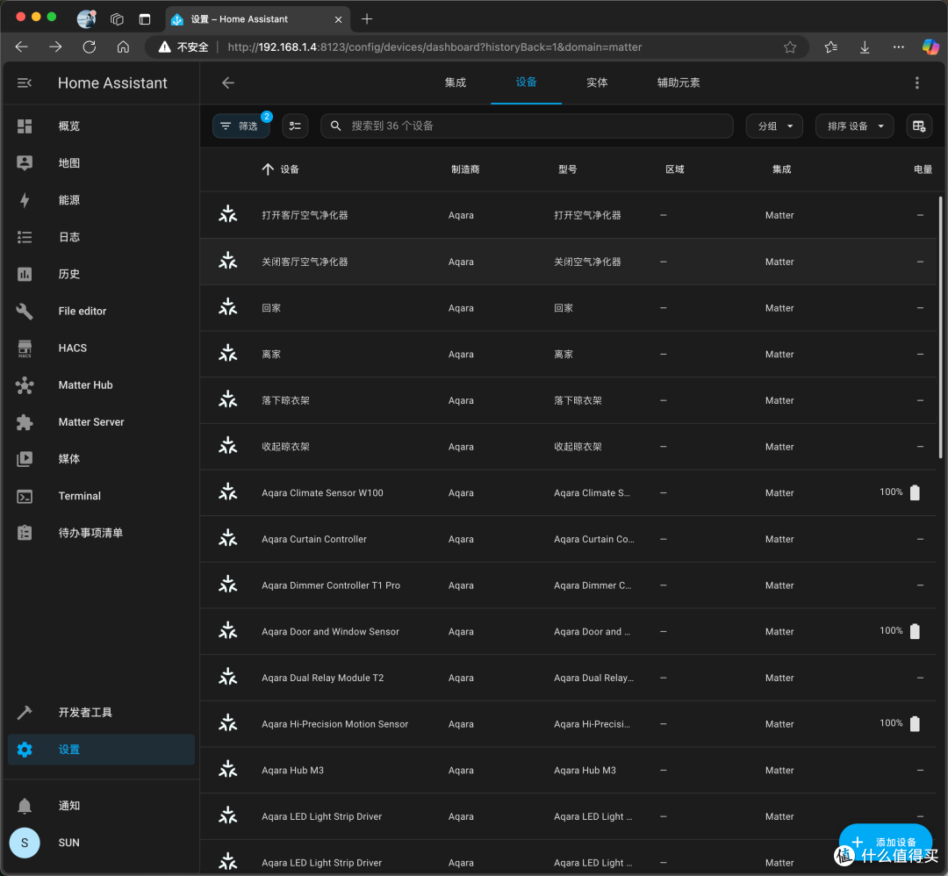This screenshot has height=876, width=948.
Task: Sort by the 型号 column header
Action: click(567, 169)
